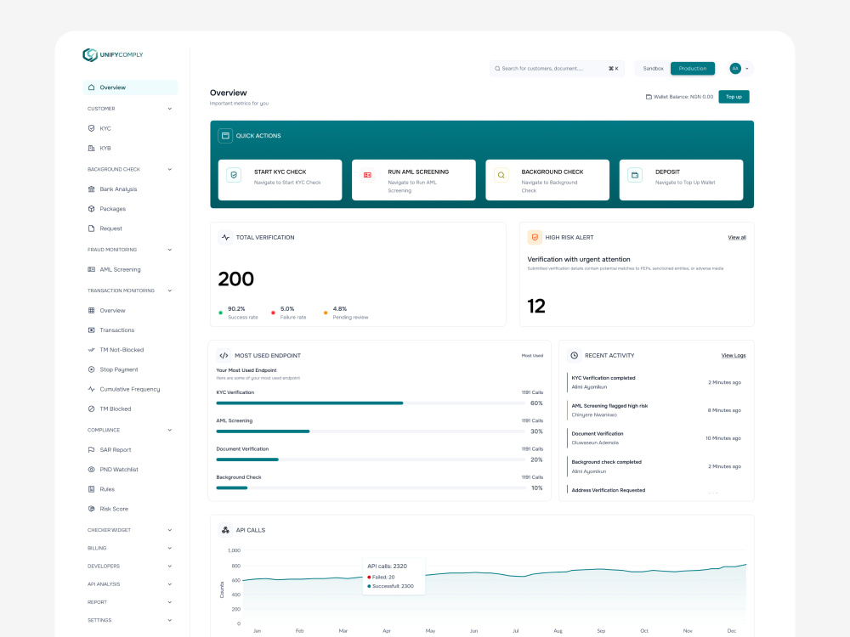Collapse the Transaction Monitoring section
This screenshot has width=850, height=637.
pyautogui.click(x=170, y=290)
